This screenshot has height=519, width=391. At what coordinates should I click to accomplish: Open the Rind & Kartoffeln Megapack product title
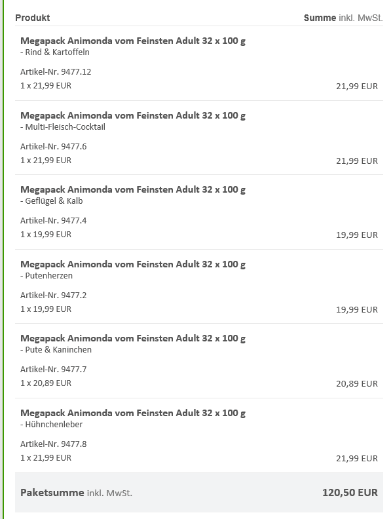pos(133,41)
